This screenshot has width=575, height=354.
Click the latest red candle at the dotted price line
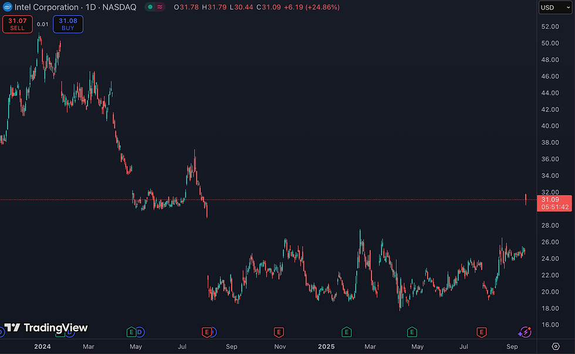coord(526,199)
